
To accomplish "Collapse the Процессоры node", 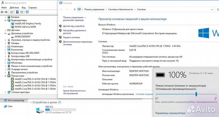I will pos(5,76).
